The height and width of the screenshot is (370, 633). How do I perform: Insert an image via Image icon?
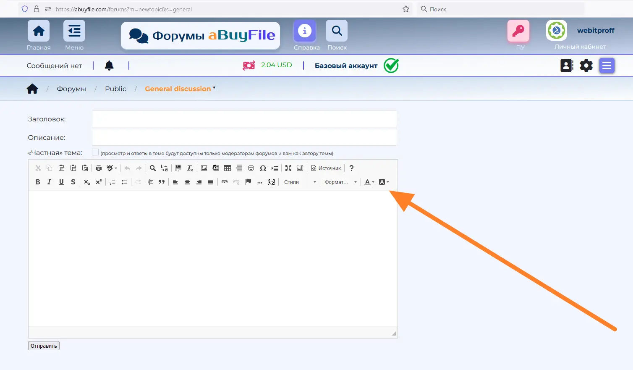pyautogui.click(x=204, y=168)
